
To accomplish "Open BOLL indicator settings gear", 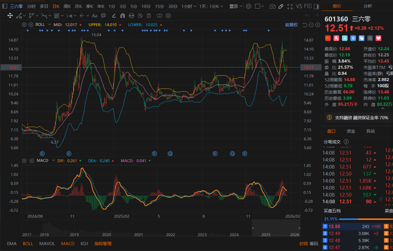I will pyautogui.click(x=24, y=25).
